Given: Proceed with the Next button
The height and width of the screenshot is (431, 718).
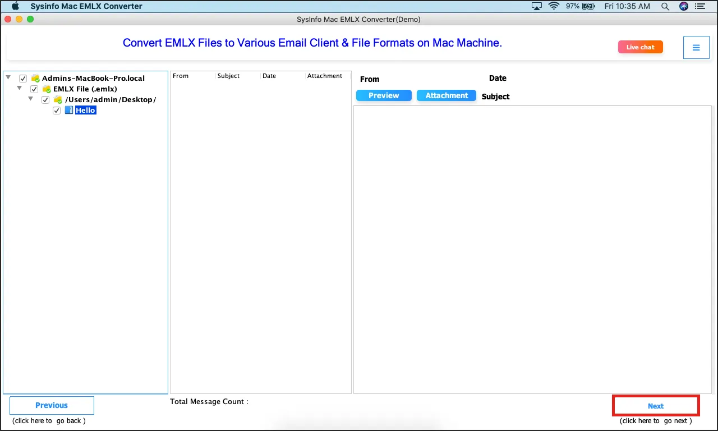Looking at the screenshot, I should coord(656,406).
